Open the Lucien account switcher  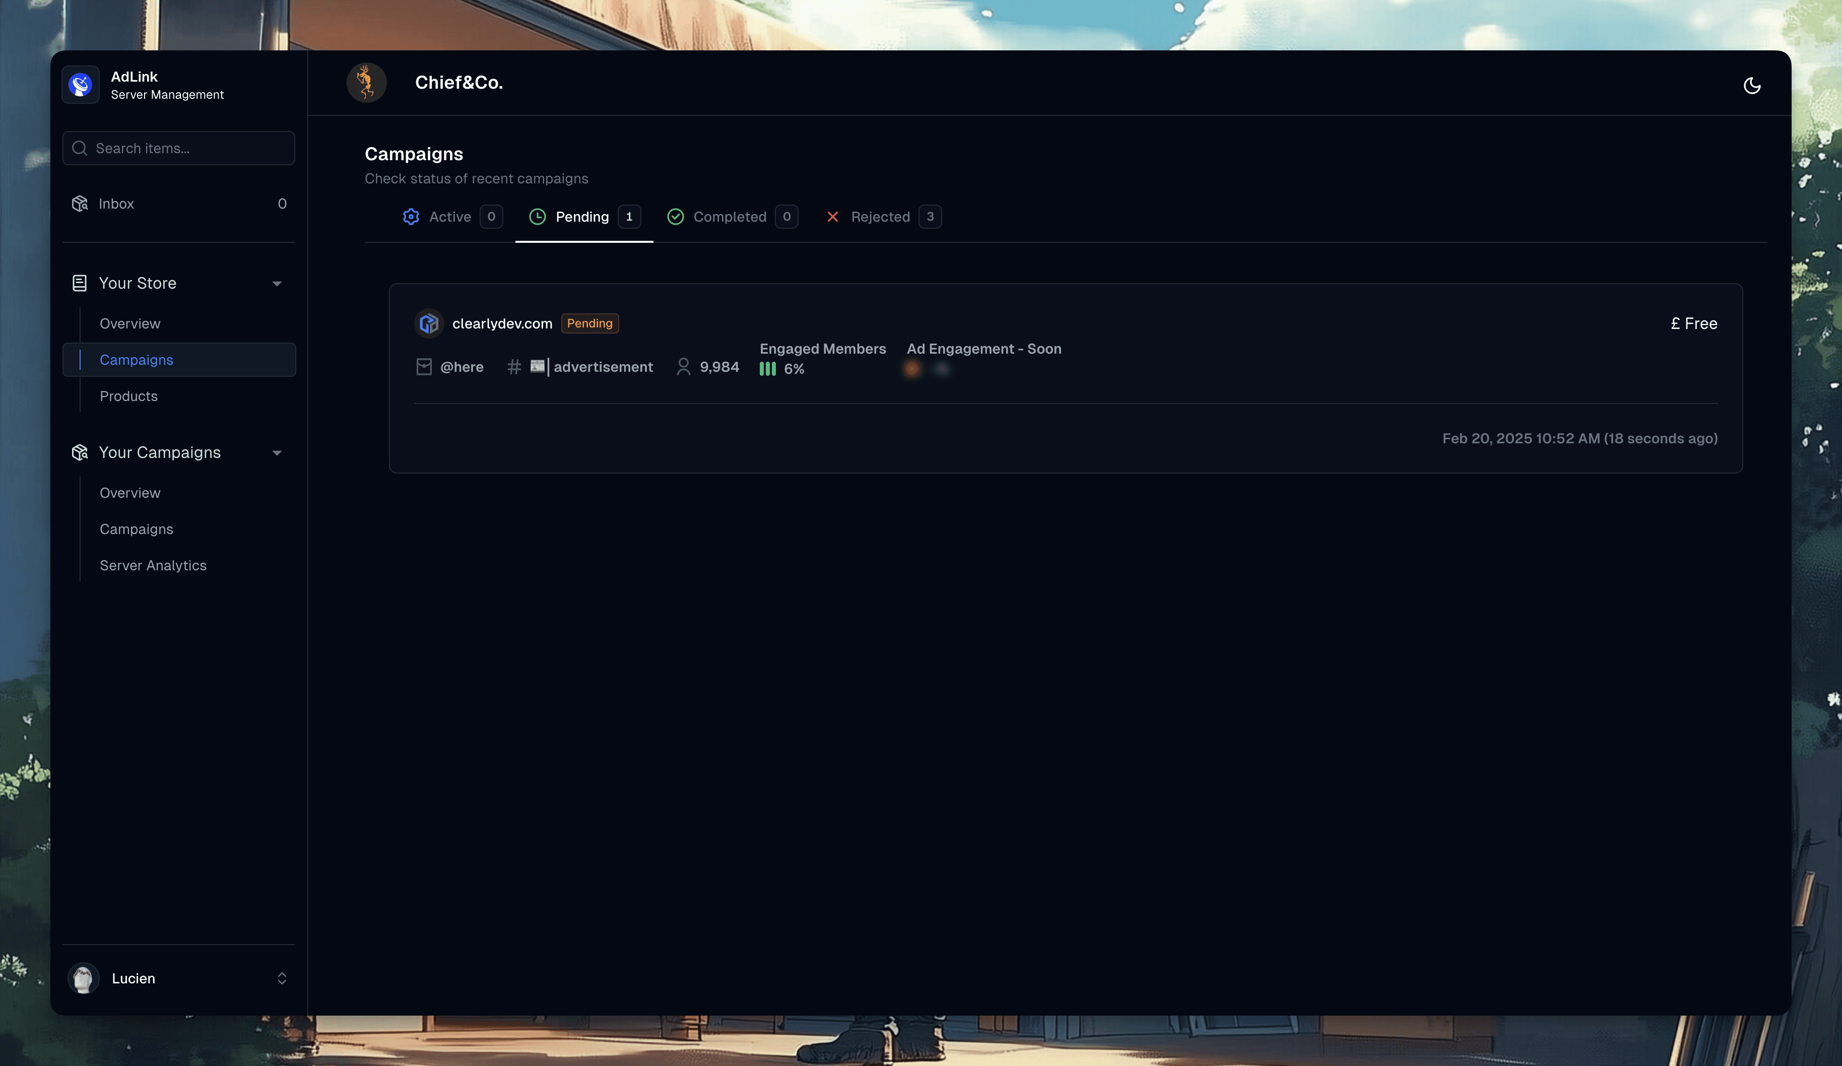(x=282, y=978)
